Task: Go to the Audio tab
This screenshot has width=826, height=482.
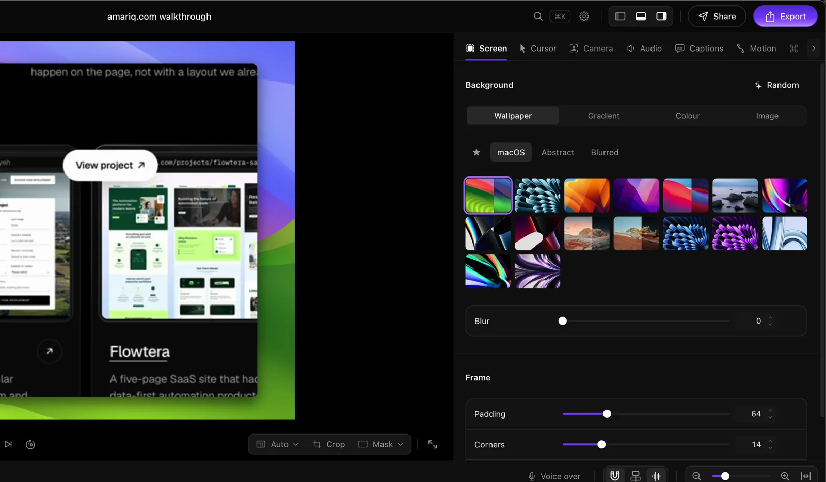Action: [x=644, y=49]
